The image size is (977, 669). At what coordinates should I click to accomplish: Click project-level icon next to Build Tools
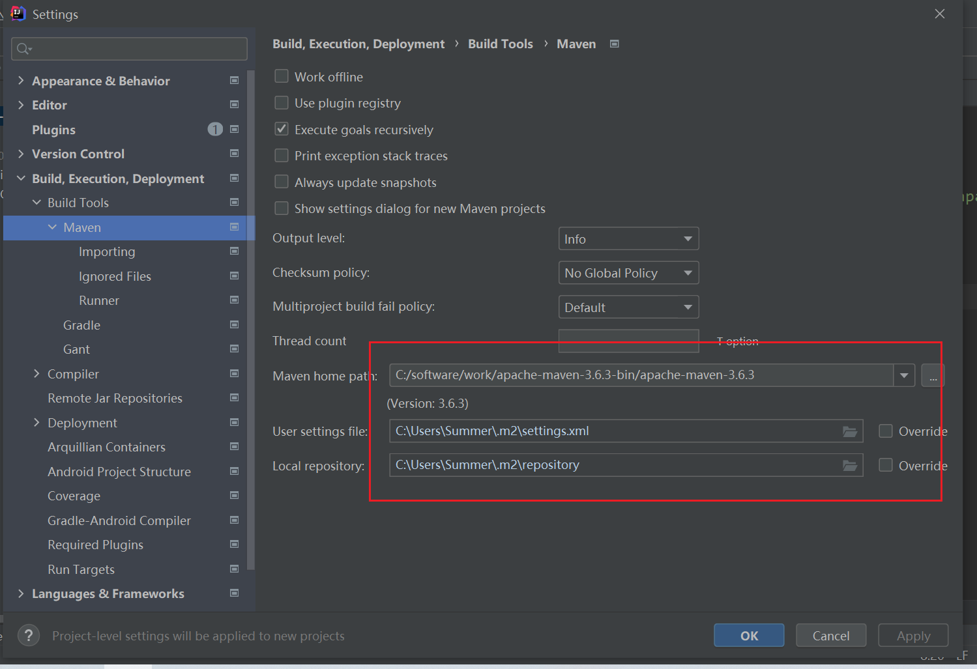pos(234,202)
